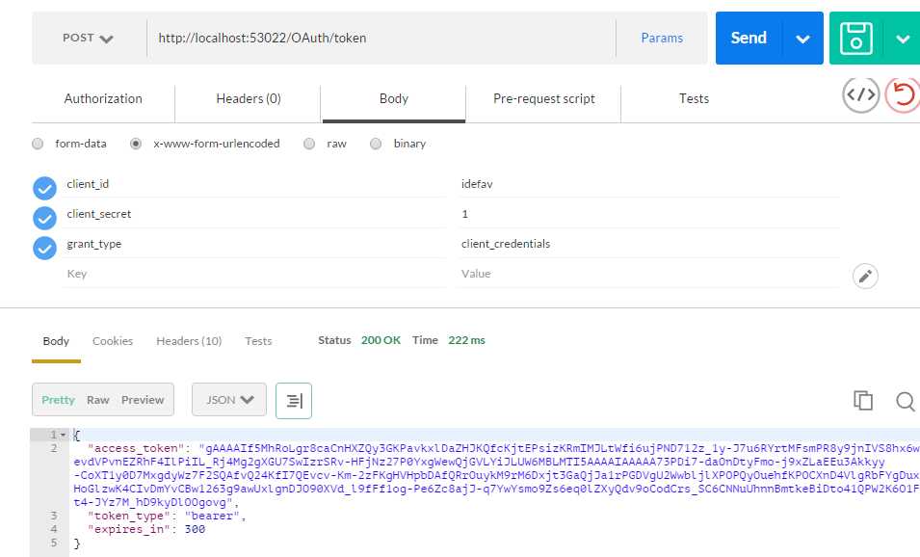920x557 pixels.
Task: Select the form-data radio button
Action: click(x=38, y=144)
